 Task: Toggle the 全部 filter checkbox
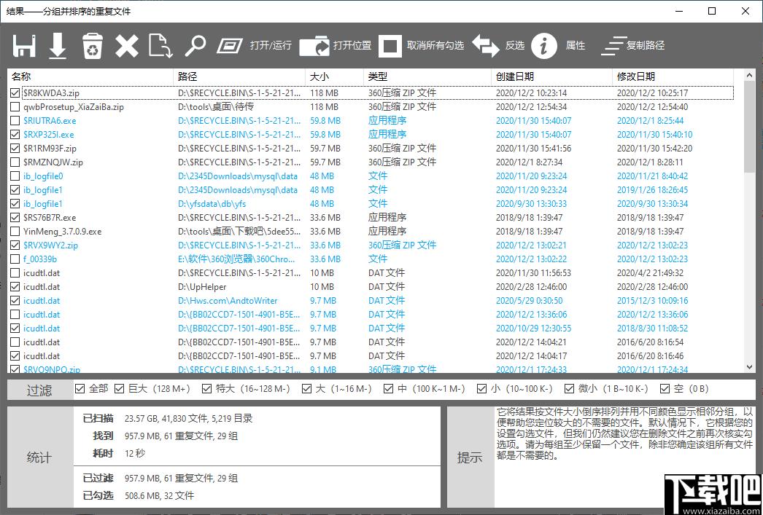pos(80,389)
